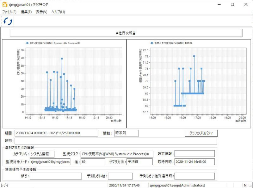Minimize the グラフモニタ window
The image size is (253, 188).
[219, 4]
